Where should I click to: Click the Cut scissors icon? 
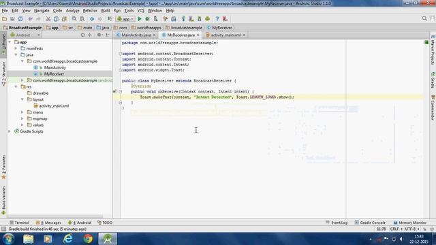point(48,19)
